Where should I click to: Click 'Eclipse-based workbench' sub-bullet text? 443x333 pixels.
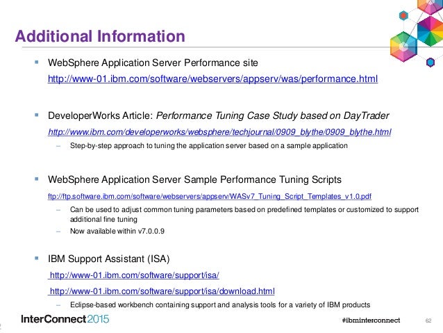(220, 304)
